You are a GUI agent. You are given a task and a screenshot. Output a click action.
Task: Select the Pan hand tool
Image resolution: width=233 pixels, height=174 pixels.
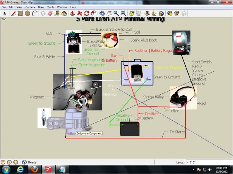tap(110, 13)
